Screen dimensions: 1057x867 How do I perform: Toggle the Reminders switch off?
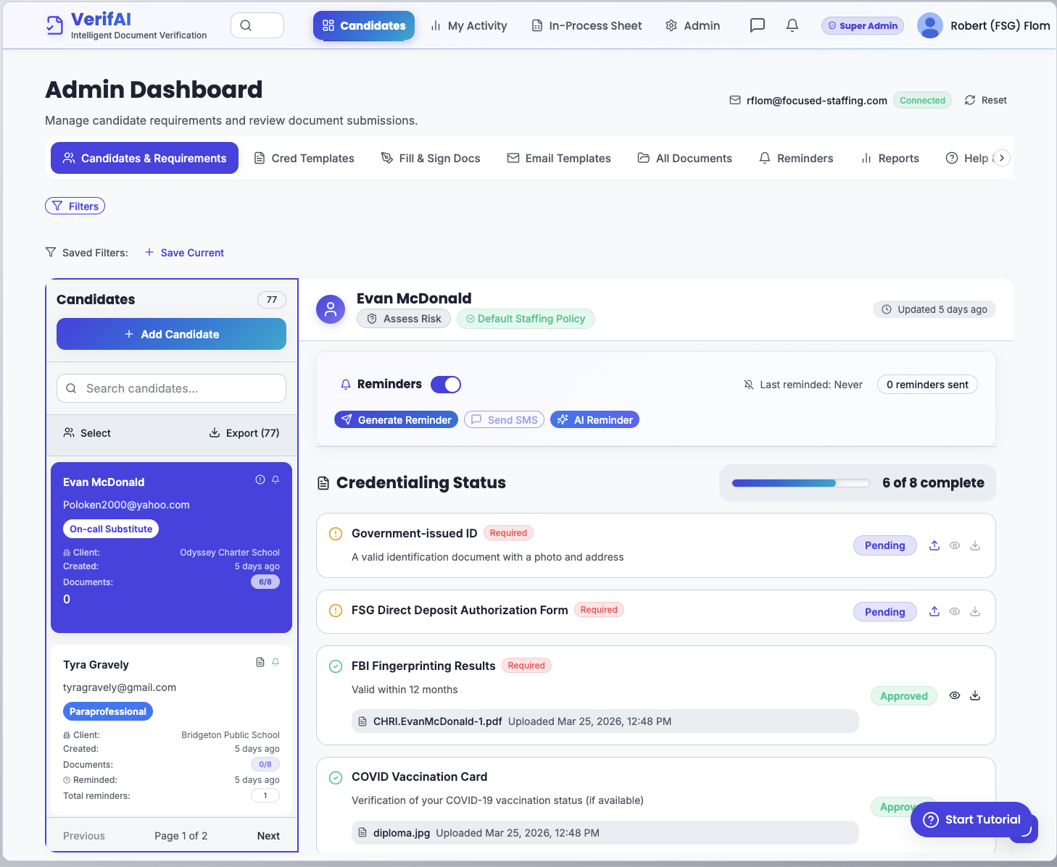point(446,385)
